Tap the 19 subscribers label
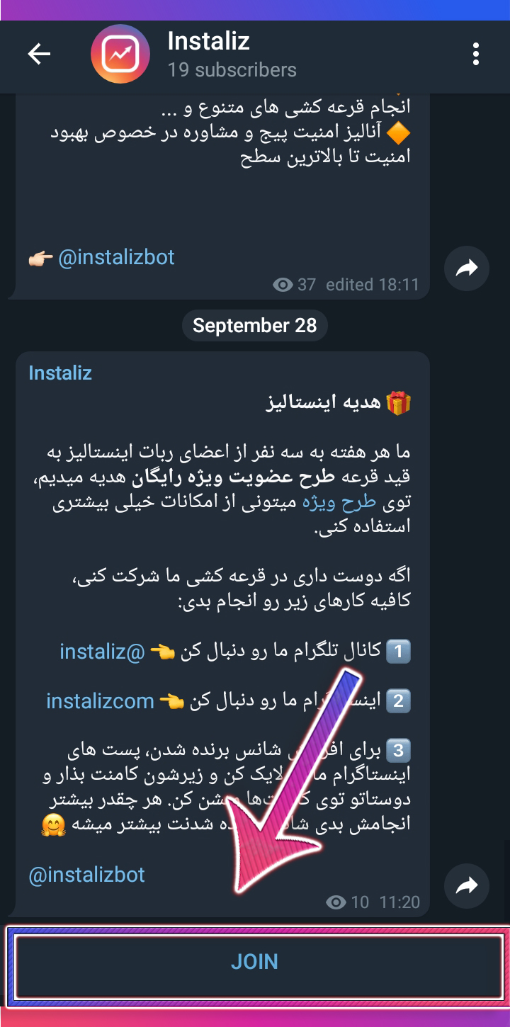Viewport: 510px width, 1027px height. click(232, 70)
